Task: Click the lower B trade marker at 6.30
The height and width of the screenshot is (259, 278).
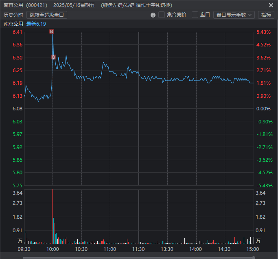Action: click(53, 57)
